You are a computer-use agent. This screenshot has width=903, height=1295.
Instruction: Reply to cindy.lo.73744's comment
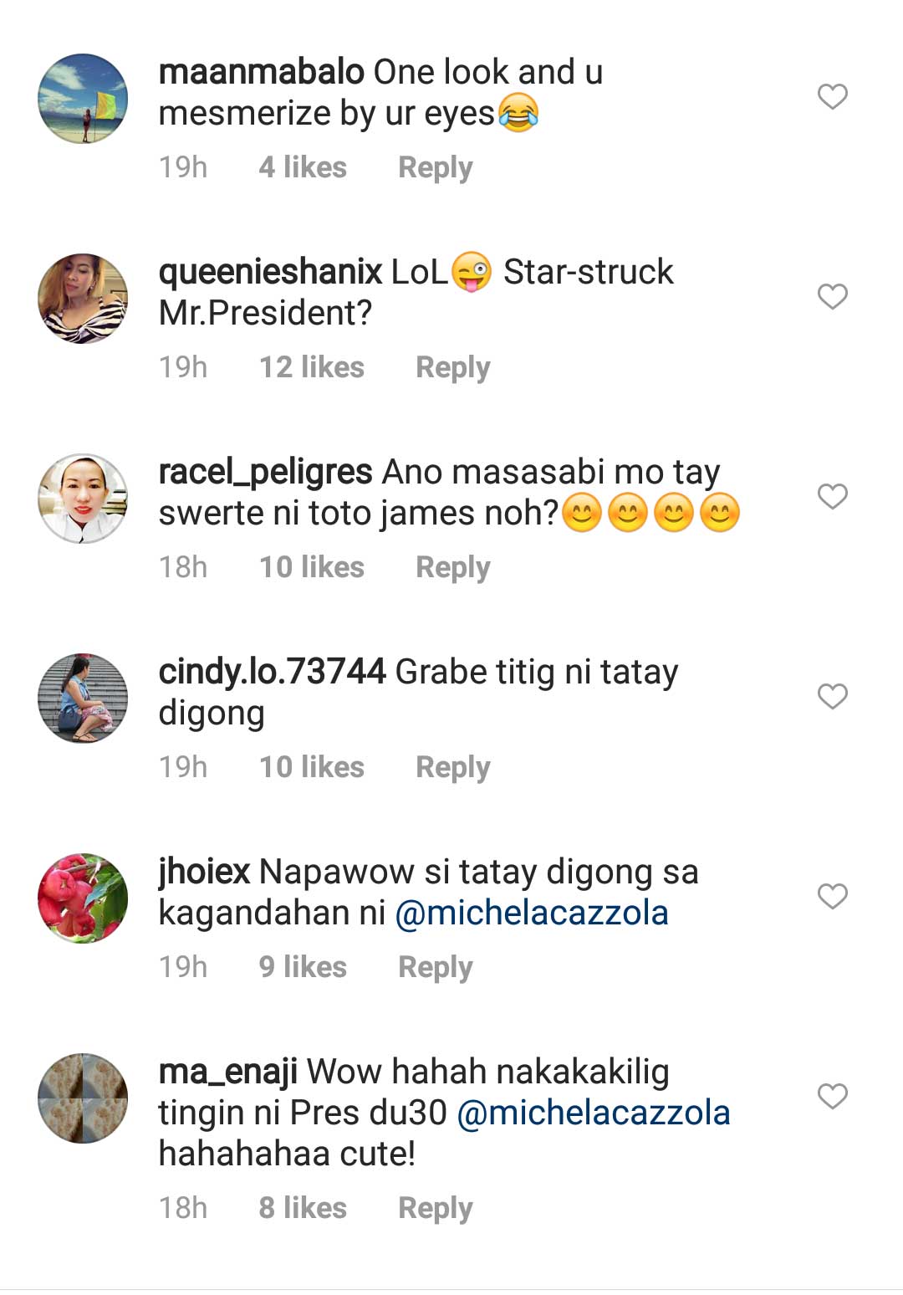pos(453,767)
